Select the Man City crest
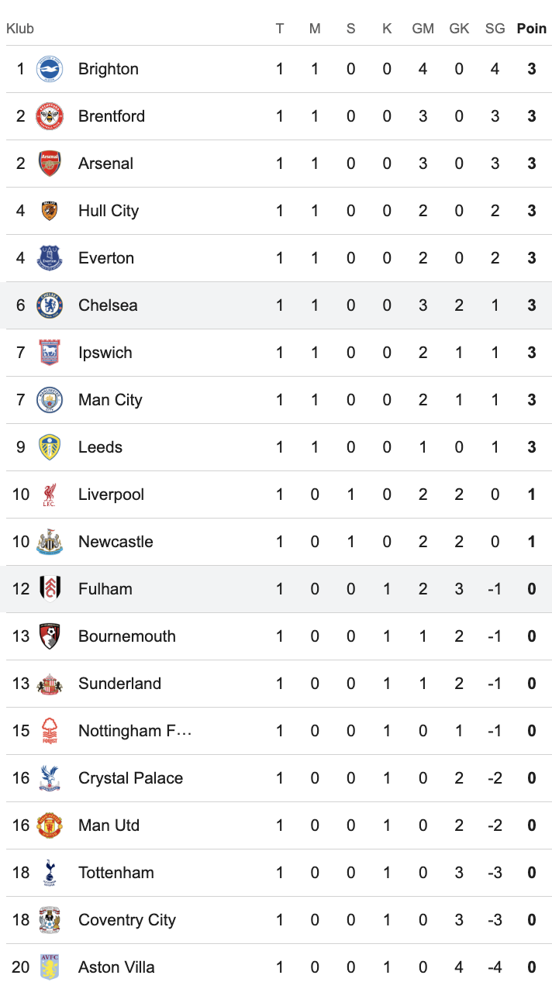Viewport: 552px width, 989px height. click(50, 400)
